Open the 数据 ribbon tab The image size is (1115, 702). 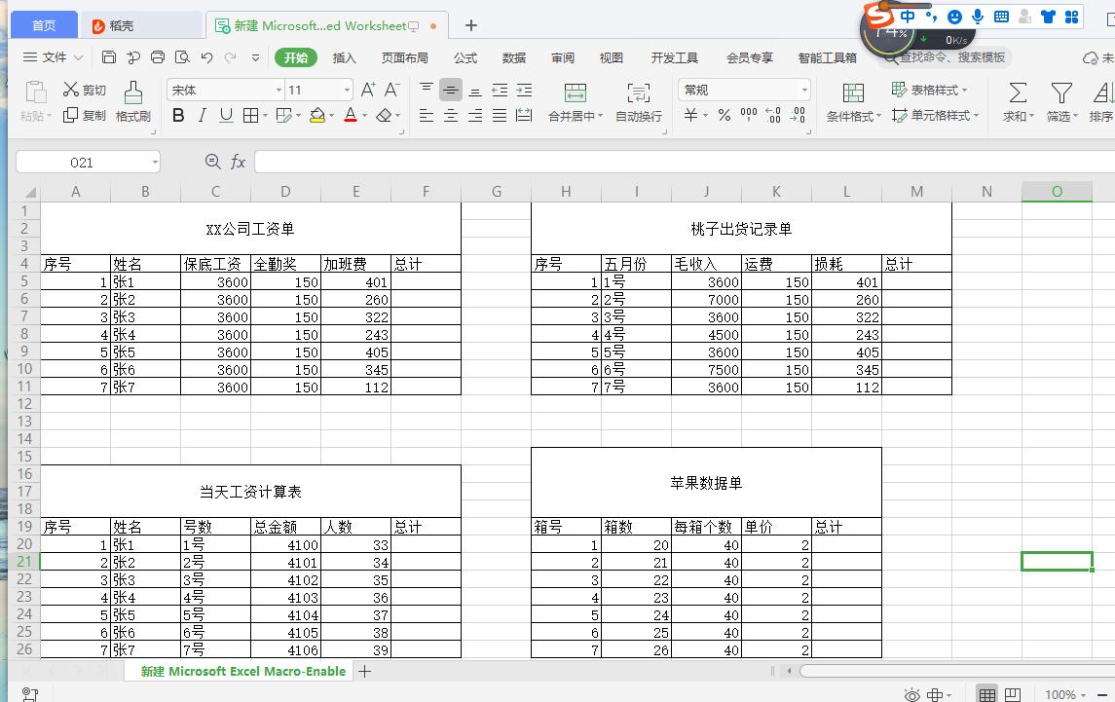click(513, 57)
